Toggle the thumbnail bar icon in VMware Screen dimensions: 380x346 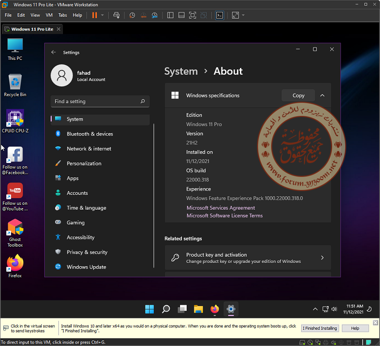(181, 15)
